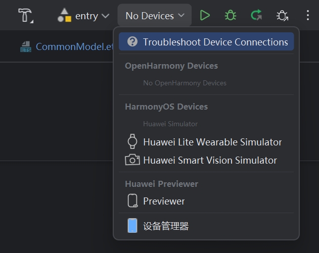The image size is (319, 253).
Task: Click the Build hammer icon
Action: point(24,15)
